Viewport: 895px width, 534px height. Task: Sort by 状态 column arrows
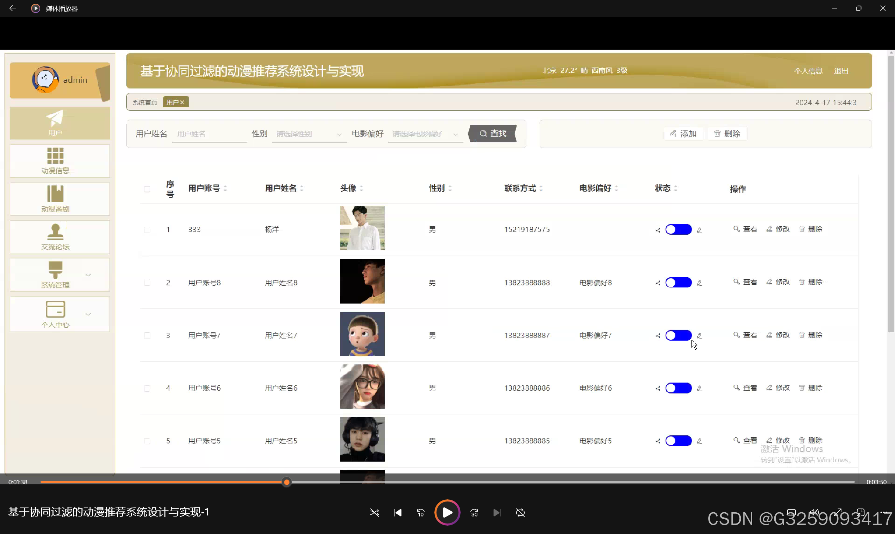(675, 188)
